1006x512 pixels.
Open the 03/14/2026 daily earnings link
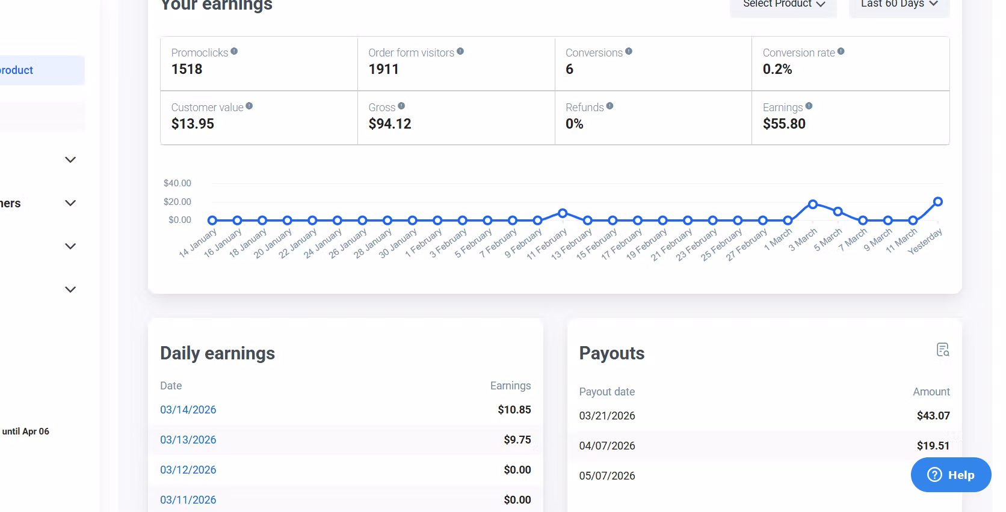pos(188,410)
